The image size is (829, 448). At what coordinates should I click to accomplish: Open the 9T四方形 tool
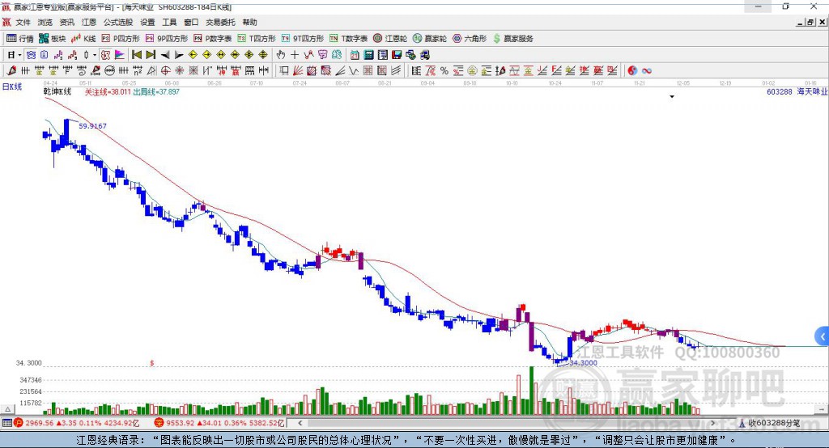303,39
